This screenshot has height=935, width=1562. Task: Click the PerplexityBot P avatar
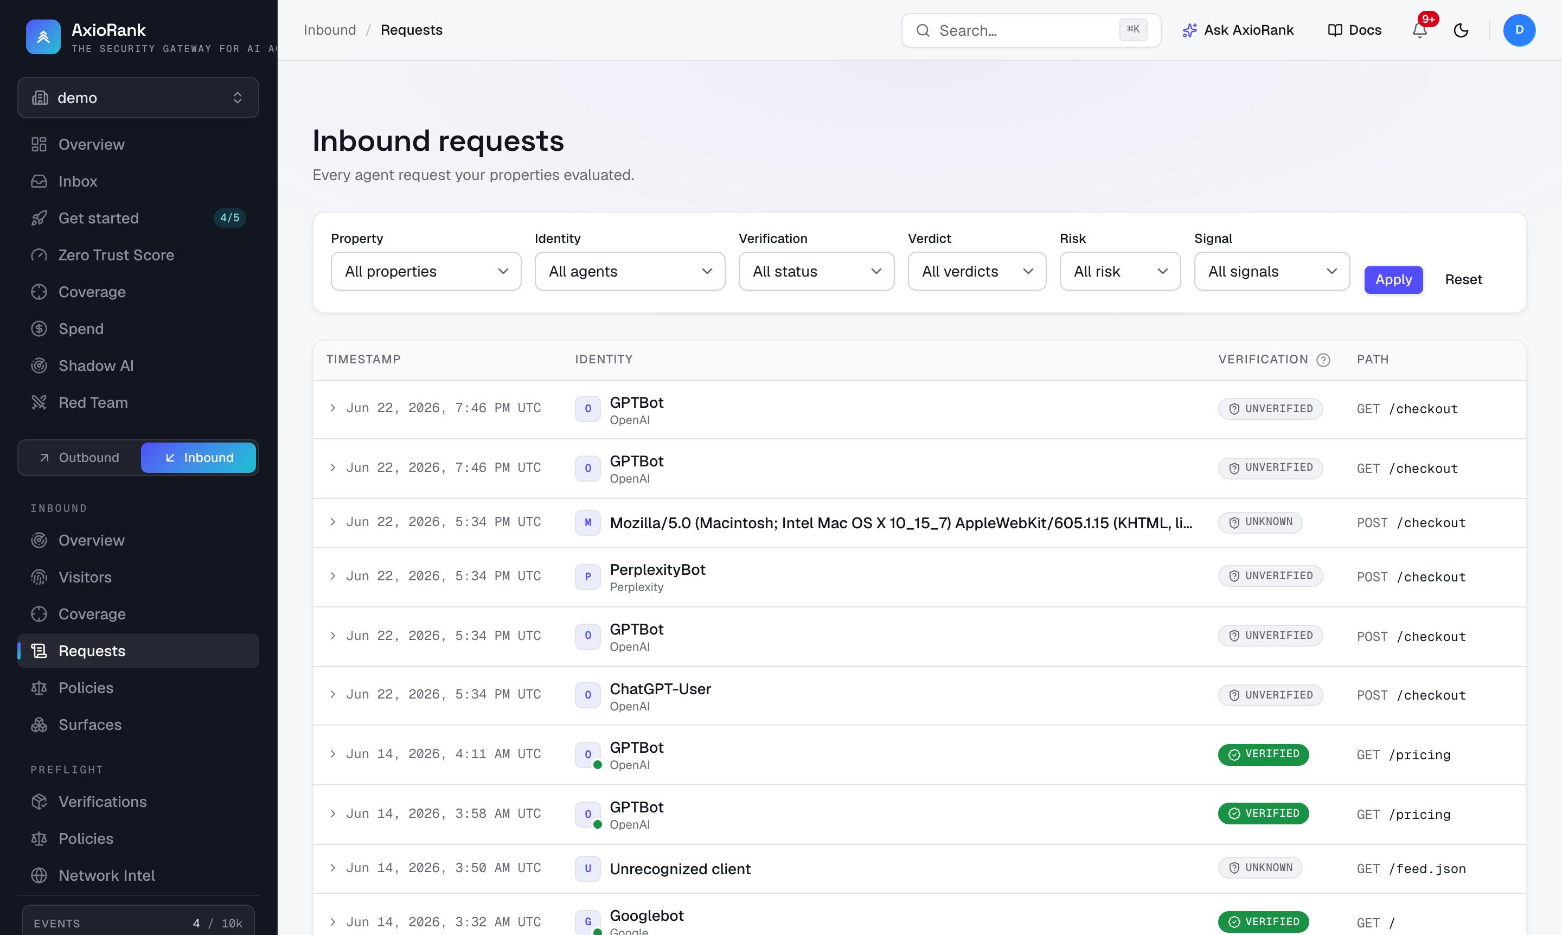[587, 577]
